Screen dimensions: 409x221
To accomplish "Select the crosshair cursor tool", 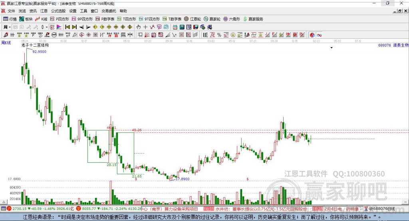I will point(145,27).
